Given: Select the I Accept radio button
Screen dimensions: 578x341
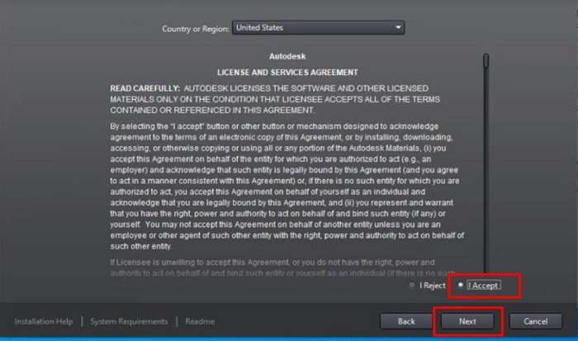Looking at the screenshot, I should click(x=461, y=285).
